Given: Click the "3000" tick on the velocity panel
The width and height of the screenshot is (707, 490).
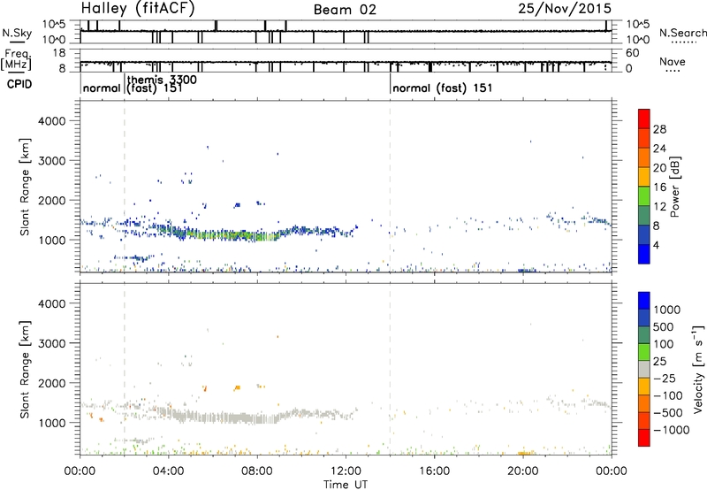Looking at the screenshot, I should pyautogui.click(x=52, y=343).
